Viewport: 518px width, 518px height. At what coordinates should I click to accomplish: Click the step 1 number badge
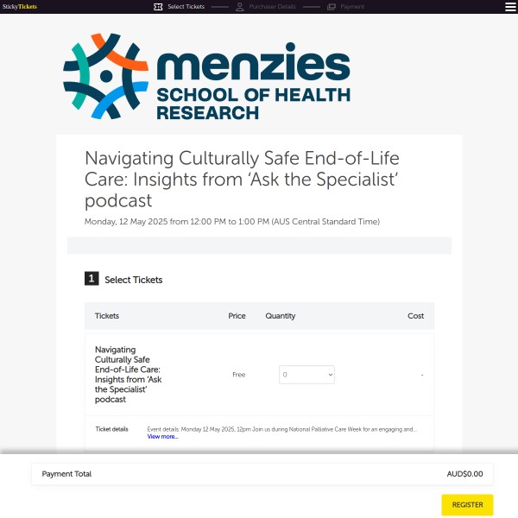pyautogui.click(x=92, y=279)
